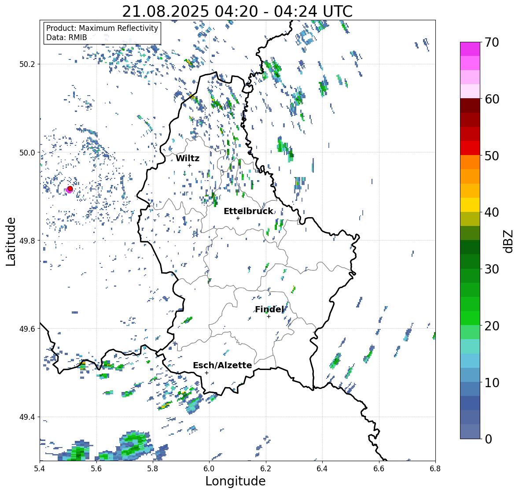Click the title "21.08.2025 04:20 - 04:24 UTC"
Viewport: 519px width, 492px height.
click(x=237, y=11)
